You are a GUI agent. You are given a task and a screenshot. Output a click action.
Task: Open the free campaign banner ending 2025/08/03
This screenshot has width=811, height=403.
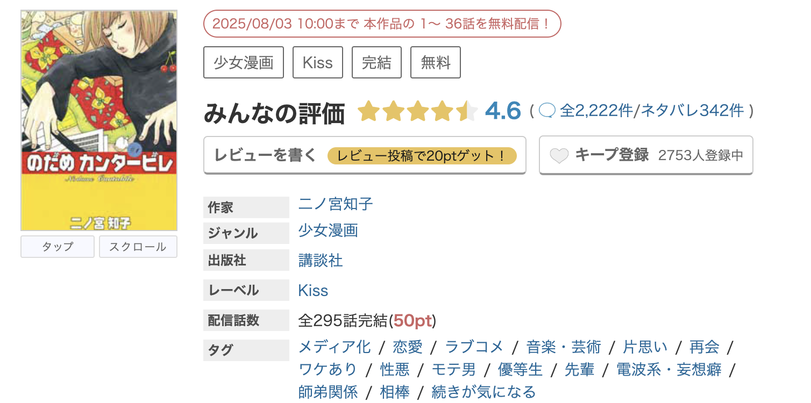click(382, 24)
